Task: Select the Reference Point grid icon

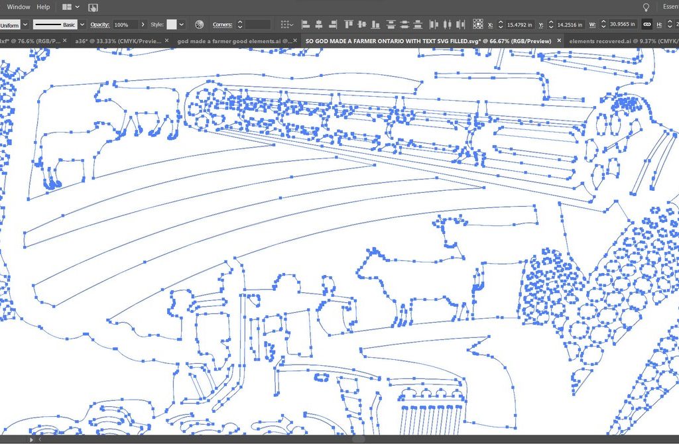Action: click(x=478, y=25)
